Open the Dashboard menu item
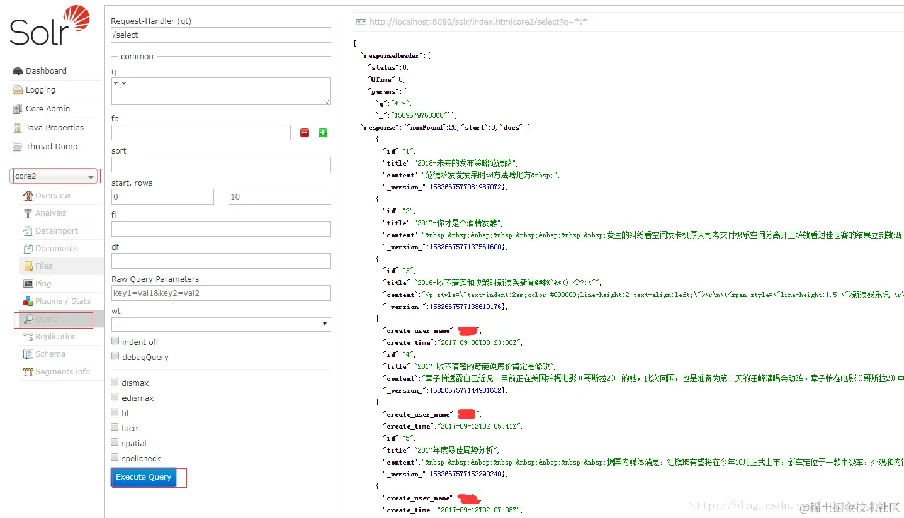The image size is (904, 518). pos(46,71)
